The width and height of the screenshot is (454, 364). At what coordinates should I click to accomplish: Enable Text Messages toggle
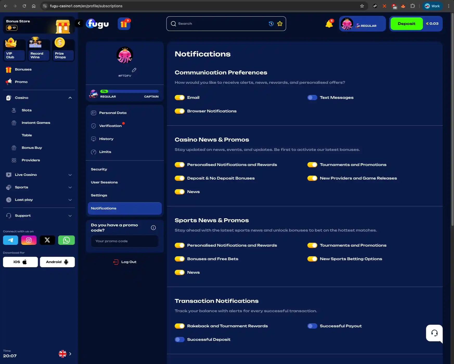[312, 98]
